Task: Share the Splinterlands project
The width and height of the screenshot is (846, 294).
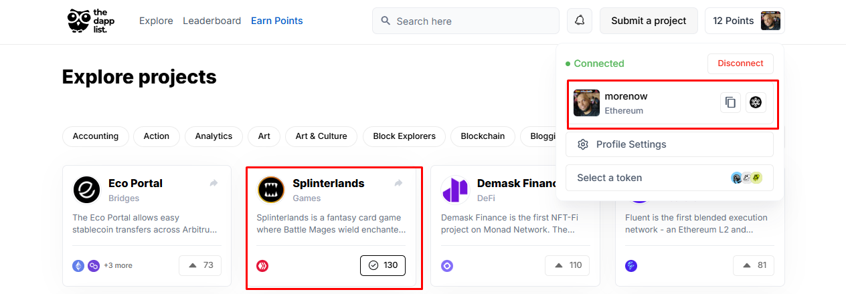Action: click(x=398, y=183)
